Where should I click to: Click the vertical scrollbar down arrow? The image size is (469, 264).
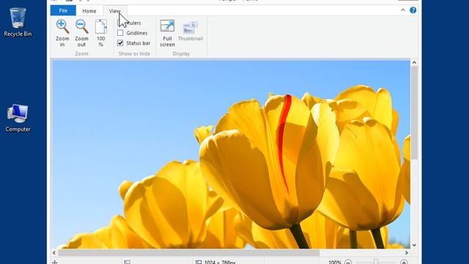click(x=414, y=245)
